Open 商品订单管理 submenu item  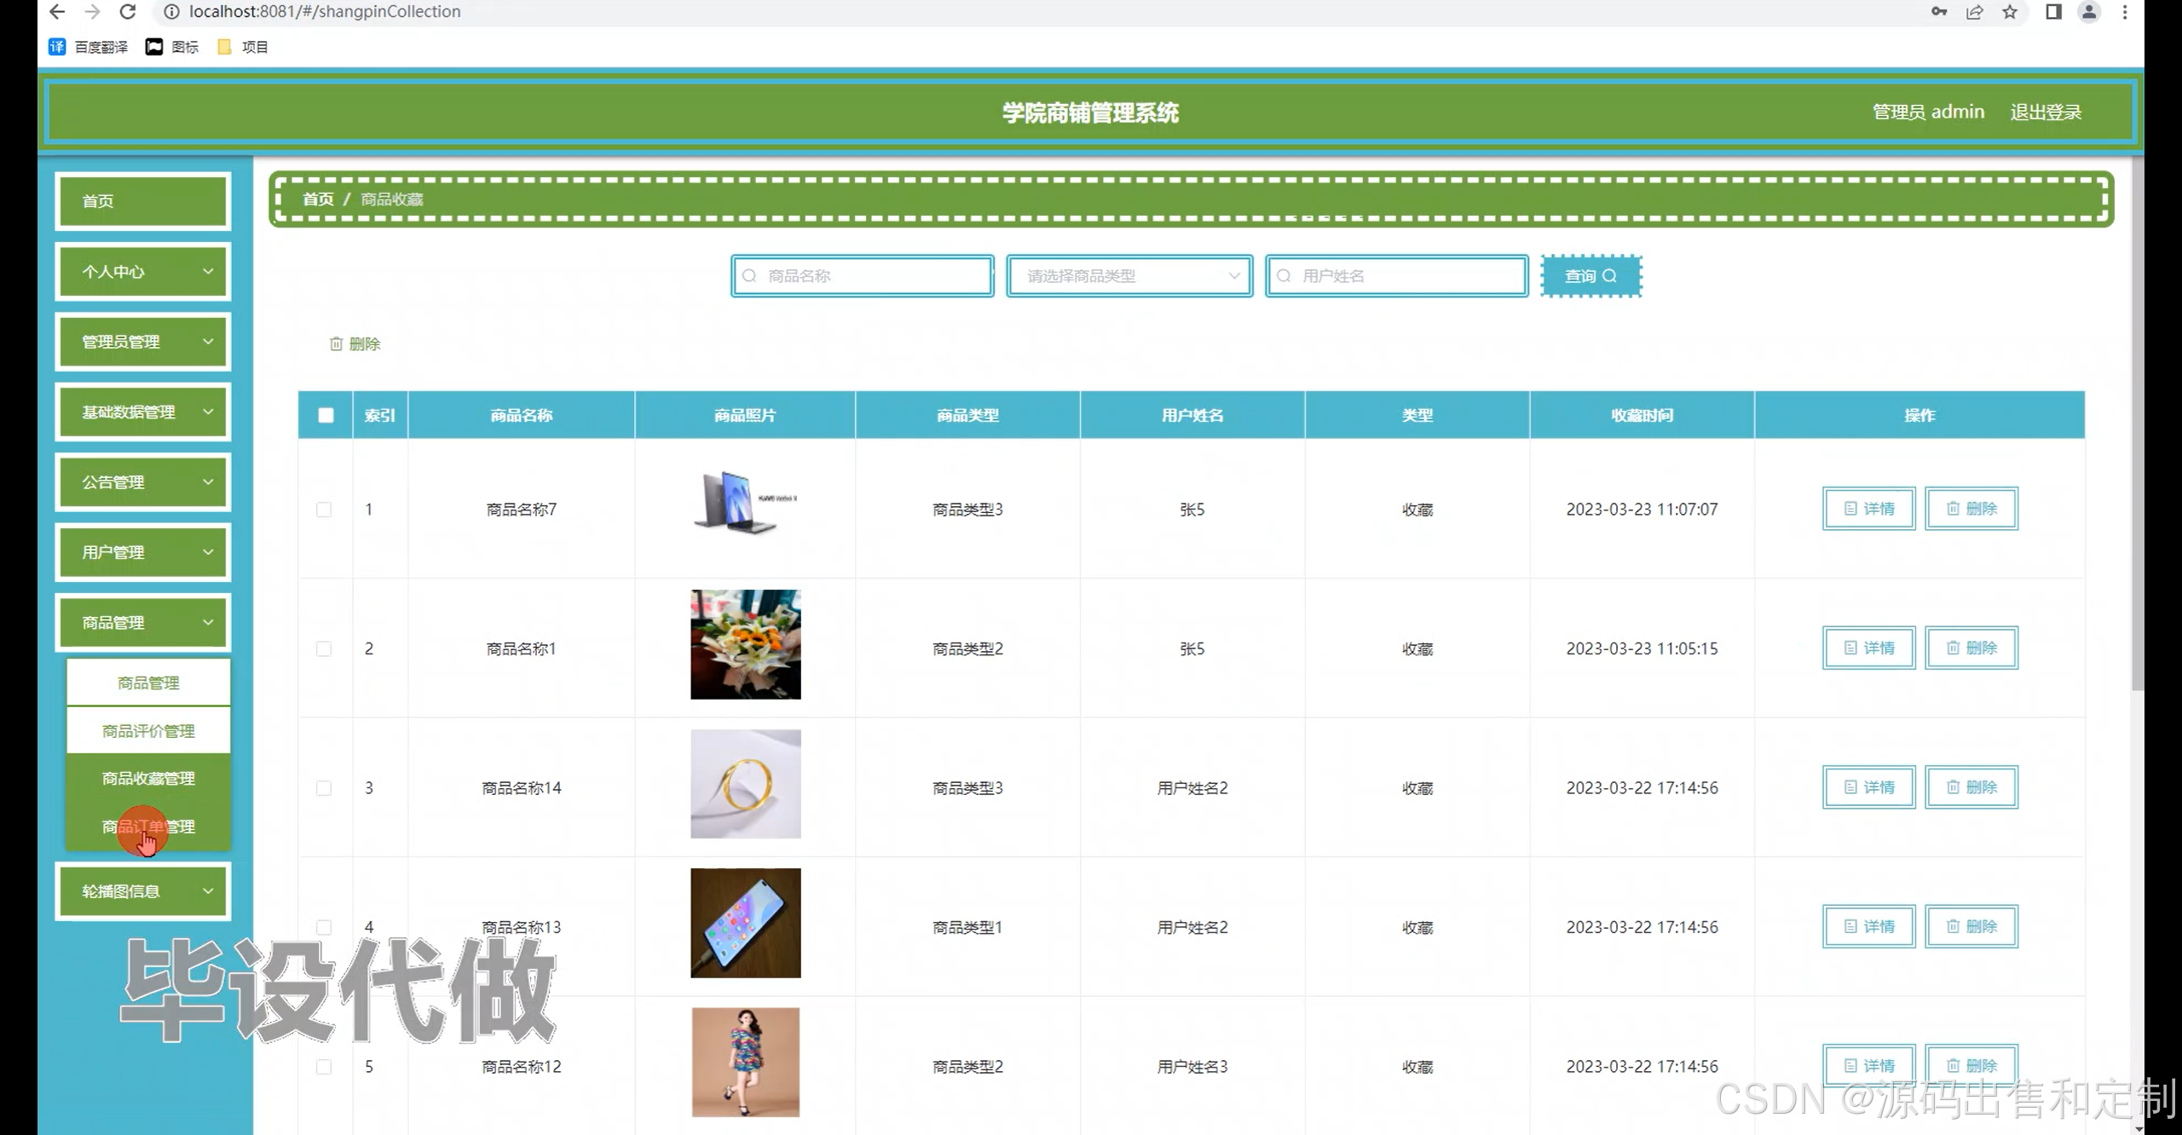148,827
